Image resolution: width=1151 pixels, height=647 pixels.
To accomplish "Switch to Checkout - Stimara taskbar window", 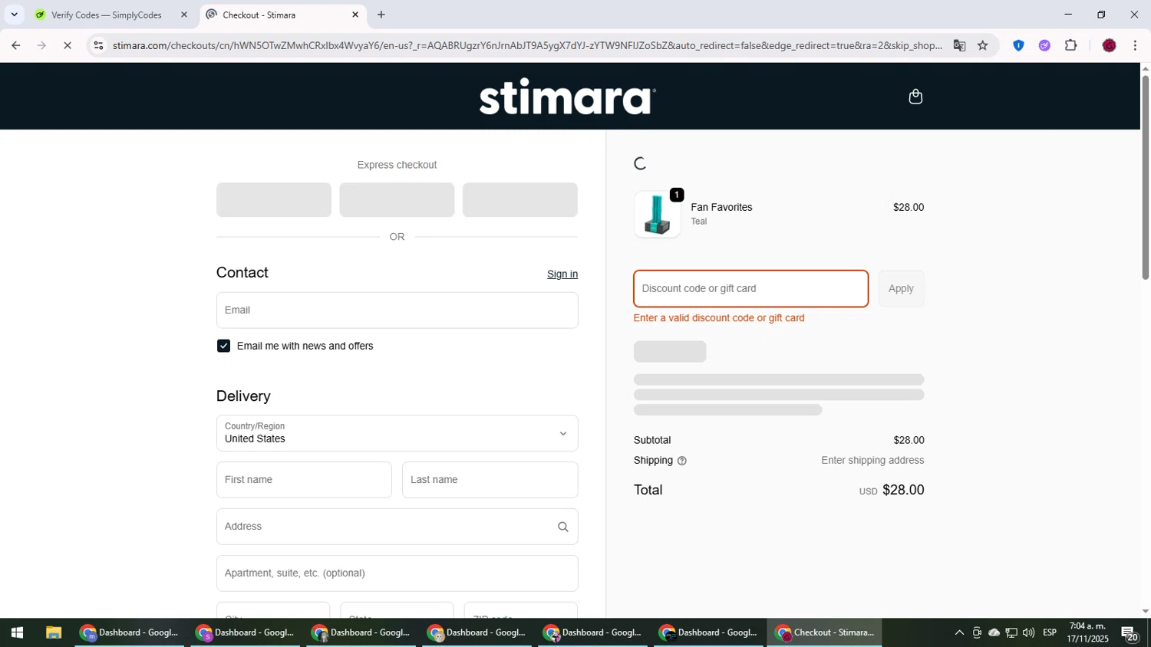I will [825, 632].
